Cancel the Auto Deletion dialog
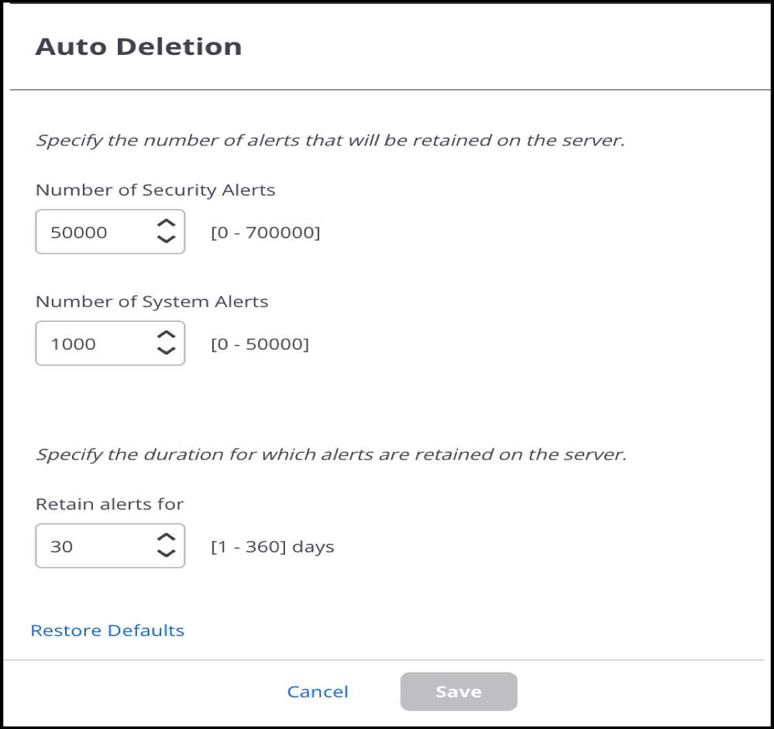Viewport: 774px width, 729px height. point(318,692)
